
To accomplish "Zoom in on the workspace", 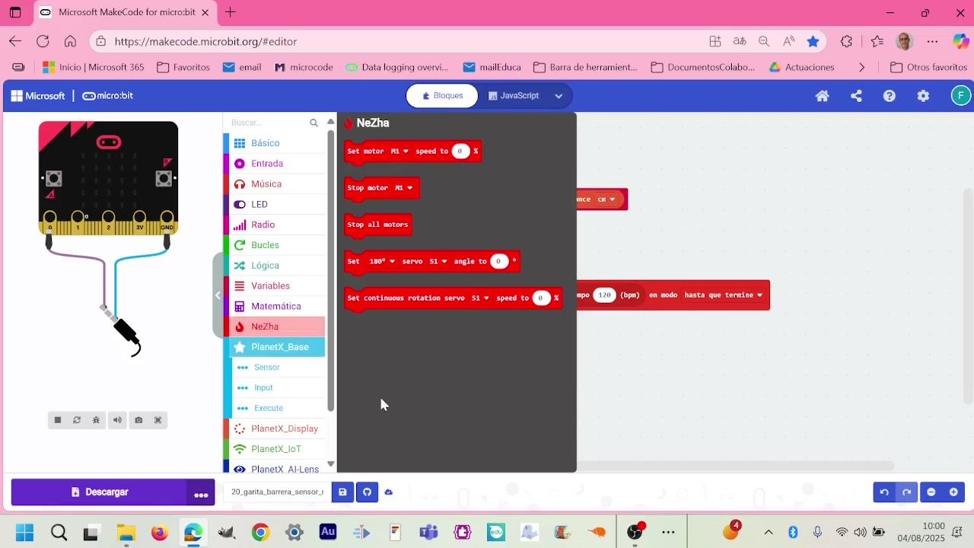I will (x=953, y=492).
